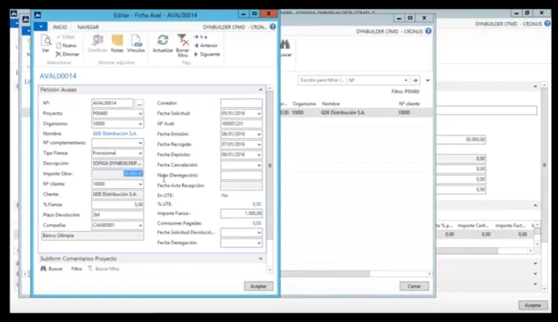
Task: Click Borrar filtro in Subform Comentarios
Action: (x=103, y=268)
